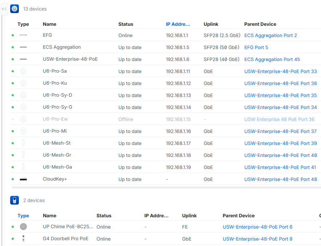Viewport: 321px width, 246px height.
Task: Click the SFP28 (50 GbE) uplink value
Action: 221,47
